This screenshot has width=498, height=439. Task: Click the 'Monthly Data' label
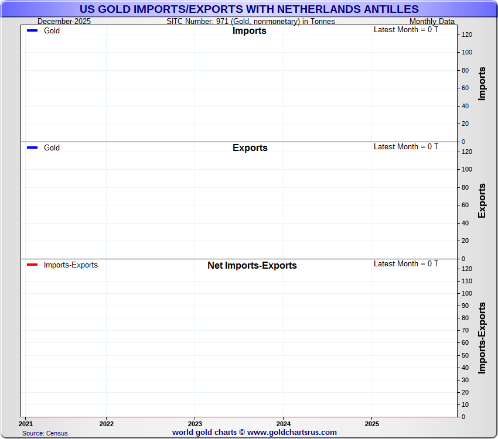point(432,22)
